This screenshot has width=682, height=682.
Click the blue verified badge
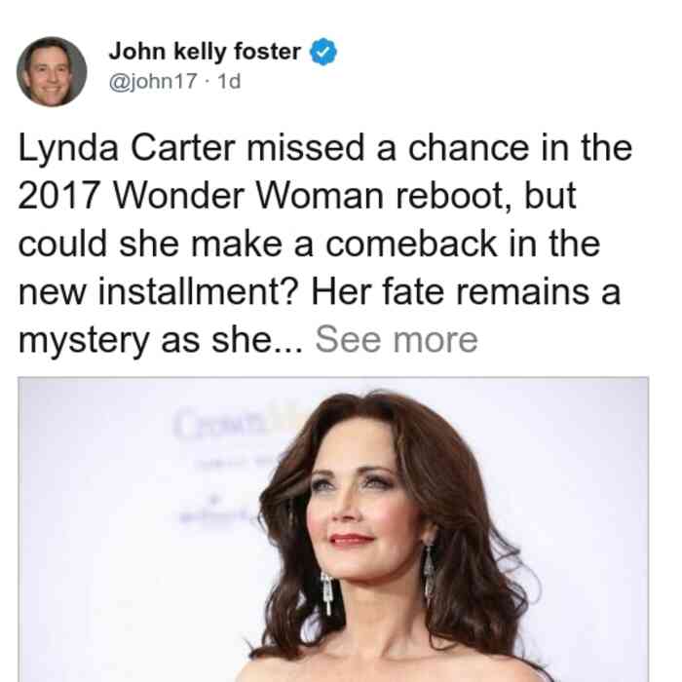coord(322,52)
